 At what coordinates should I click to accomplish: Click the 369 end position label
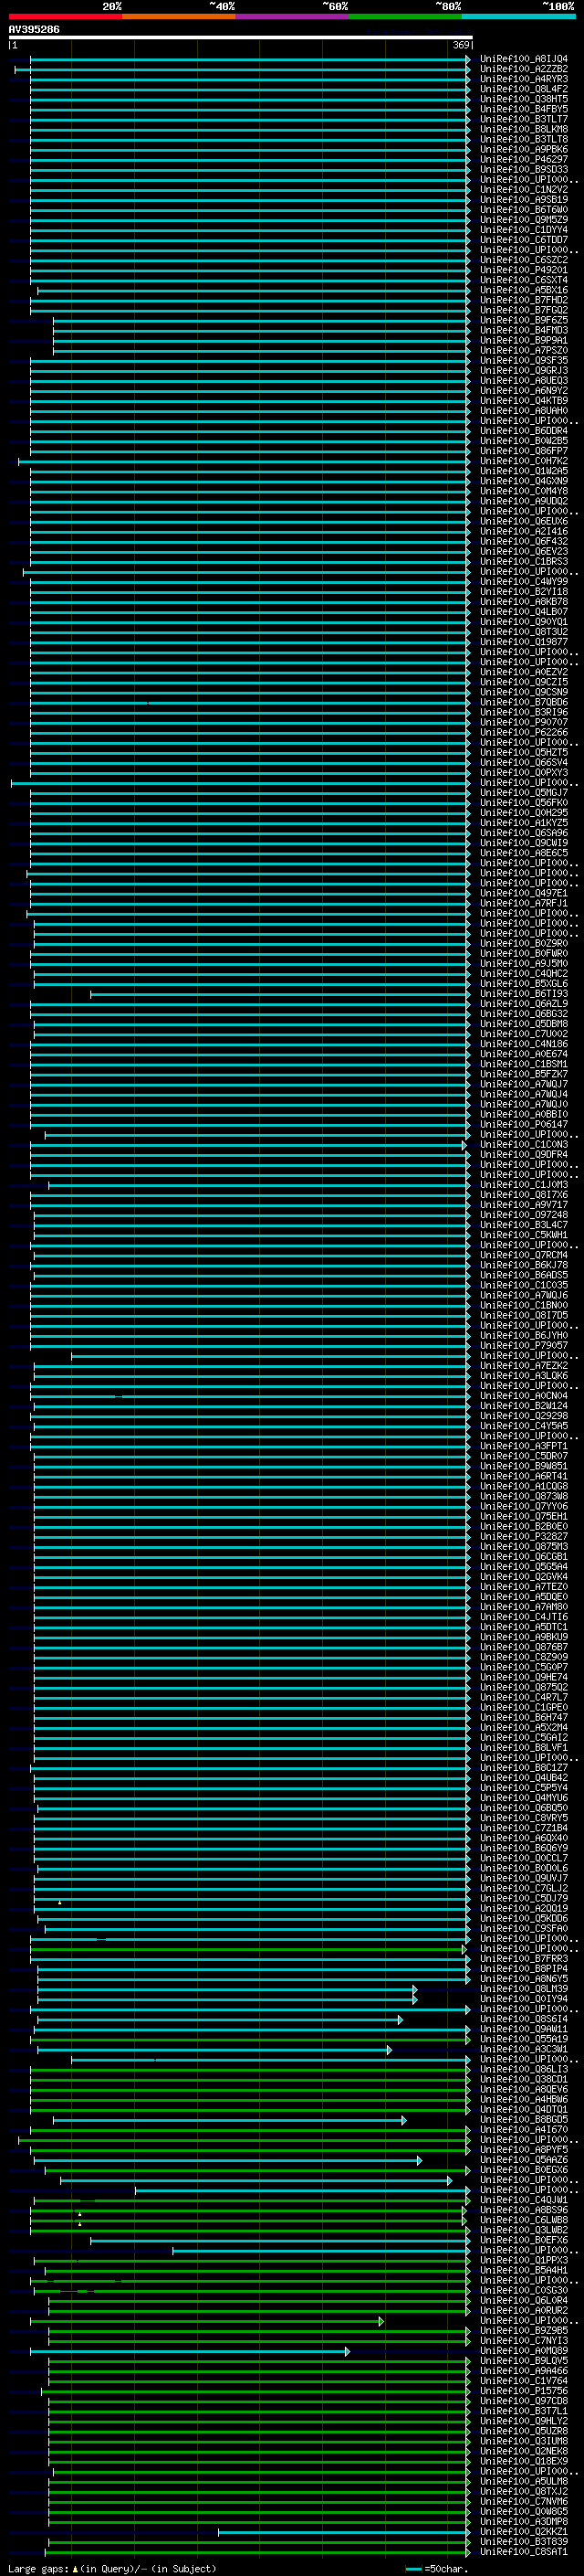coord(461,45)
